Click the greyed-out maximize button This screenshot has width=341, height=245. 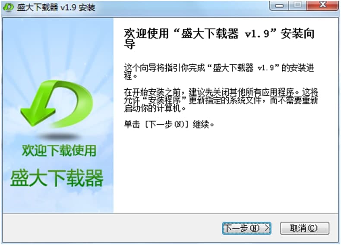[x=297, y=5]
